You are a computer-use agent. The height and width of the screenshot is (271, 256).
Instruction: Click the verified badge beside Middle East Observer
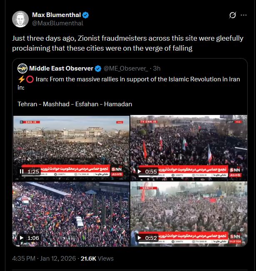tap(98, 68)
